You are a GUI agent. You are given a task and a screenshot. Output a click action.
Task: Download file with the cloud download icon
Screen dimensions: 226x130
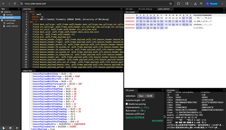[x=17, y=128]
